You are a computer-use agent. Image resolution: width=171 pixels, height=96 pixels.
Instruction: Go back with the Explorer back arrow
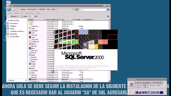(x=9, y=10)
